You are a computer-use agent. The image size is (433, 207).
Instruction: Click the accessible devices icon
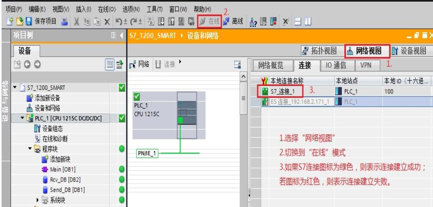(253, 21)
